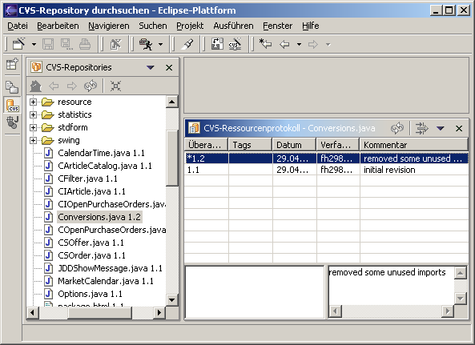Click the repositories tree scroll-right arrow
475x345 pixels.
tap(159, 312)
